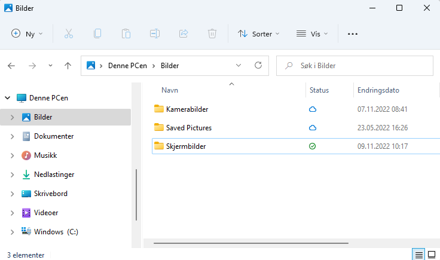
Task: Open the three-dot more options menu
Action: (353, 34)
